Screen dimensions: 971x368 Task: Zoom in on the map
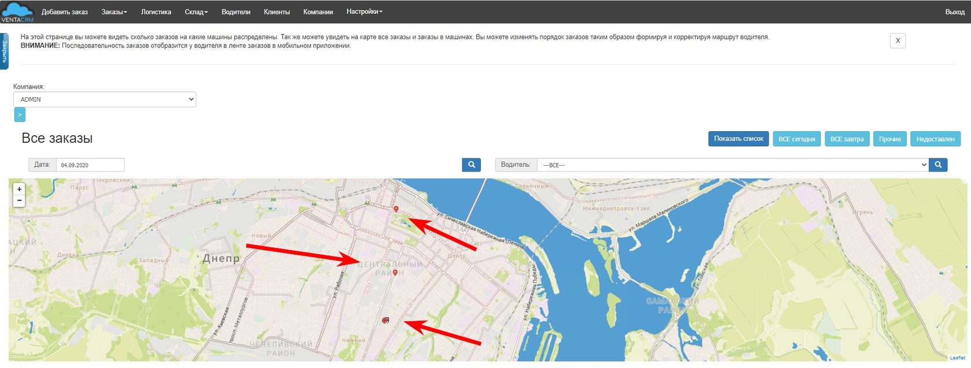(x=19, y=189)
